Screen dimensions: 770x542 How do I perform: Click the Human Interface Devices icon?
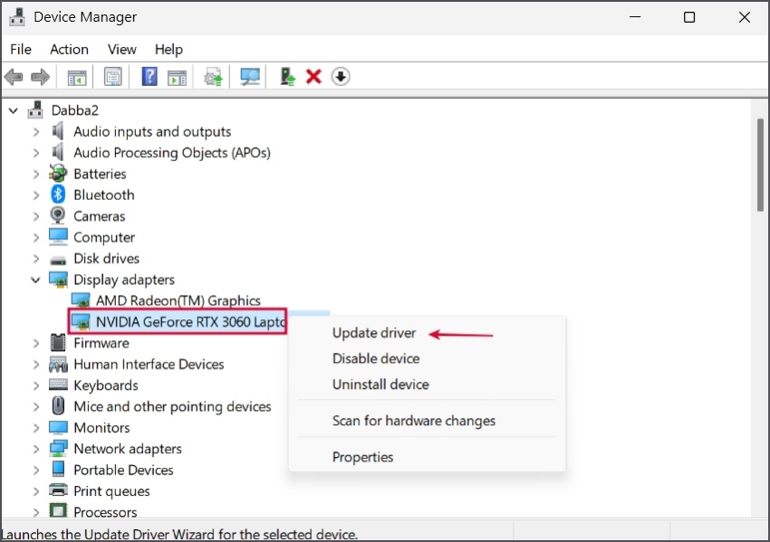[x=58, y=364]
